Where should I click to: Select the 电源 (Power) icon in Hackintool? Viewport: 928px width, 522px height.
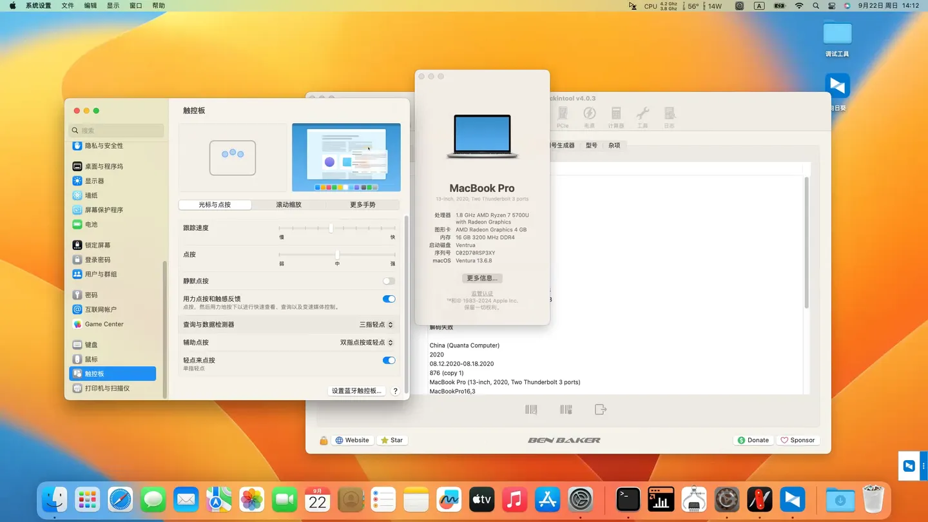tap(589, 117)
